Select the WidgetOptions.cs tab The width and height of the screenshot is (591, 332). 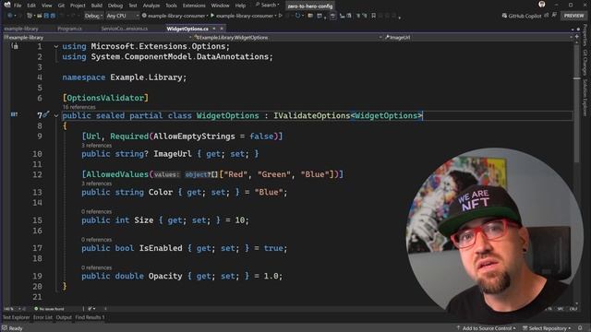[x=187, y=29]
